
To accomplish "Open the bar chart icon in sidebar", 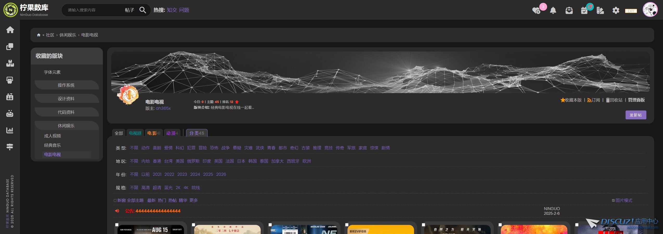I will tap(10, 130).
